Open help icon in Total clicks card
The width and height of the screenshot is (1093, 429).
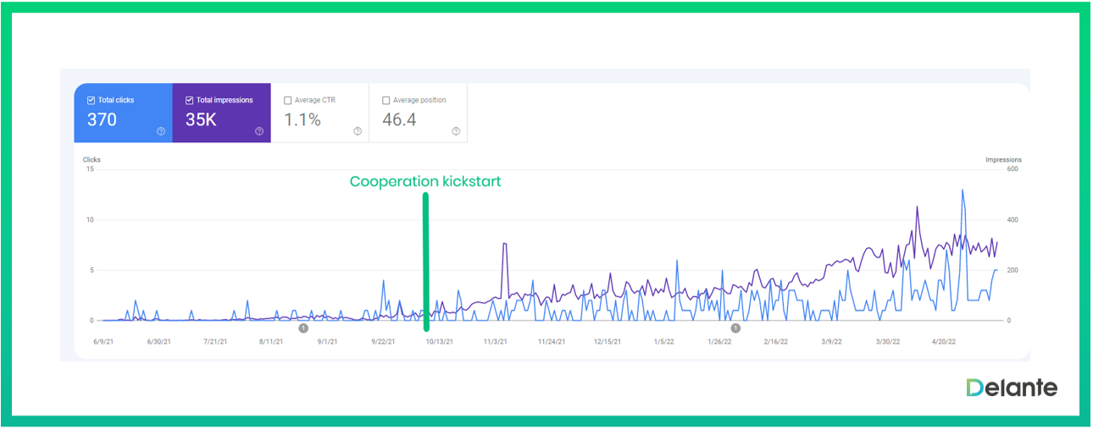(161, 131)
